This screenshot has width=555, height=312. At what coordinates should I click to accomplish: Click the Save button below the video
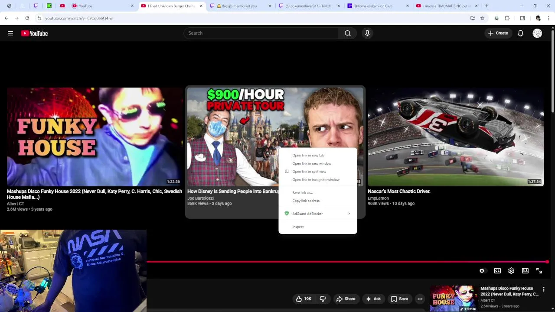click(399, 299)
